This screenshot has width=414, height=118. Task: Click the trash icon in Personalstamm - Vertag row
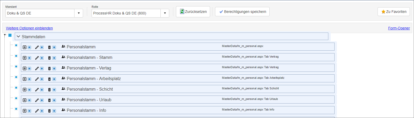pos(49,68)
